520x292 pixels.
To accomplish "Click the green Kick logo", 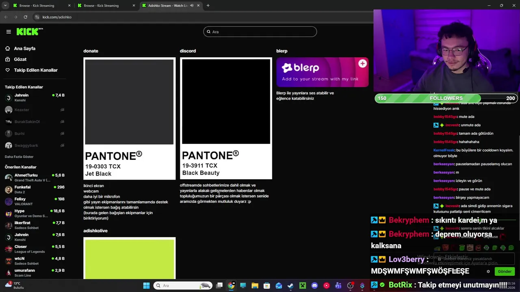I will click(x=30, y=32).
